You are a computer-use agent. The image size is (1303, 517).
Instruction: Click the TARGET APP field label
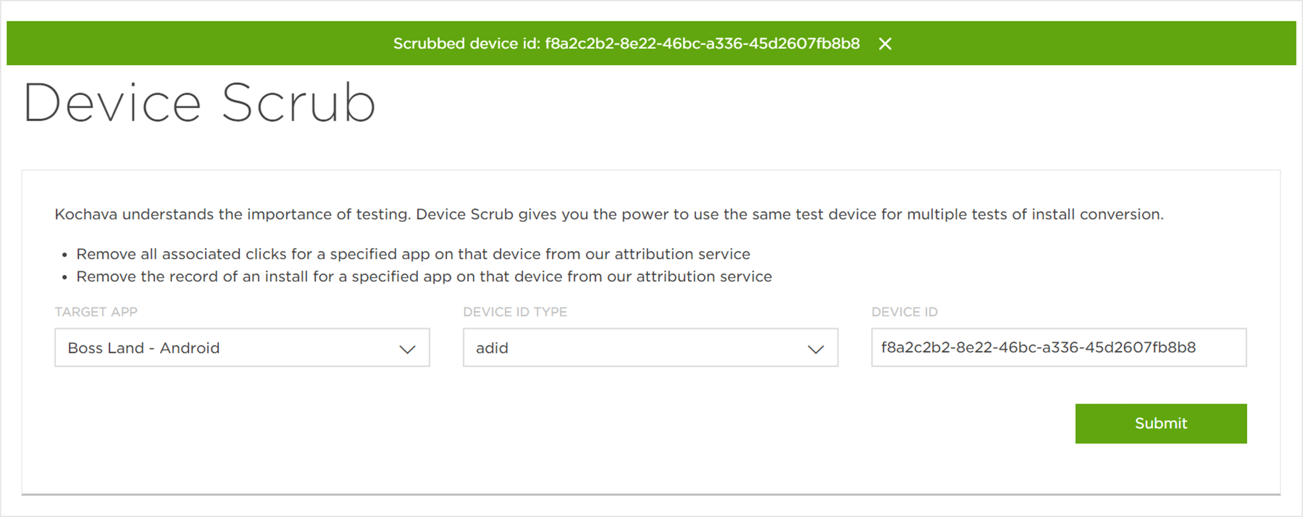(96, 312)
